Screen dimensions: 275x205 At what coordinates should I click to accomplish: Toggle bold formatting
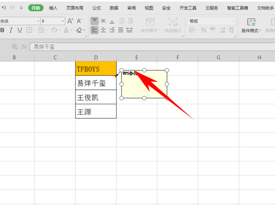3,30
